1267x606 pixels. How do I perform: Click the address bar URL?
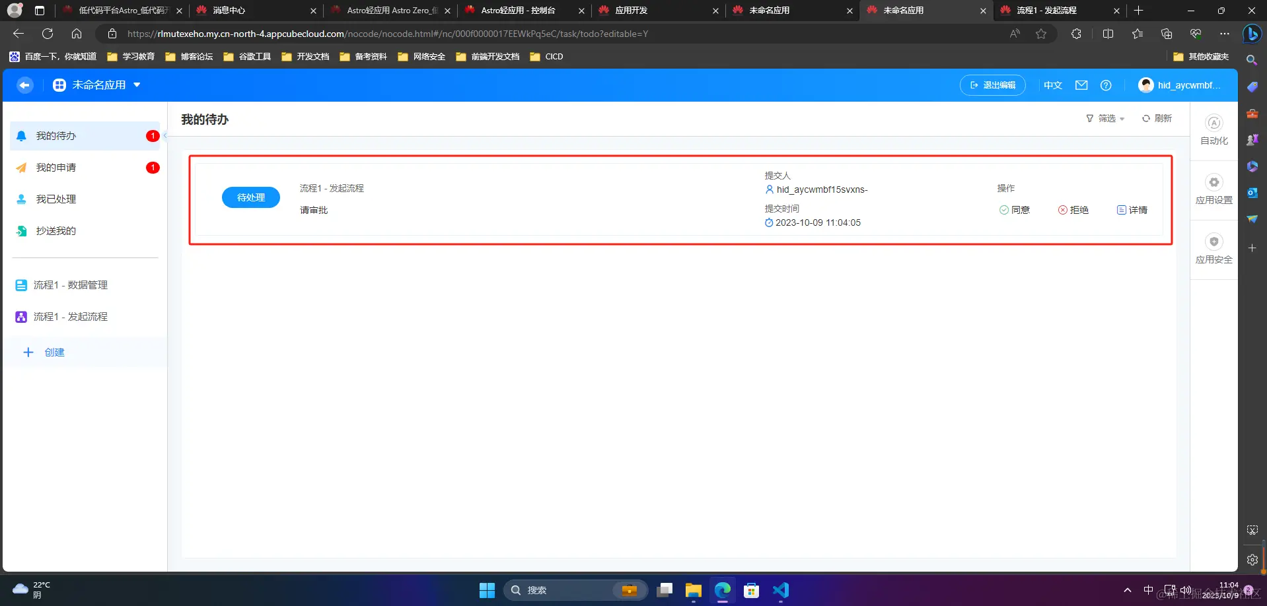pos(387,34)
